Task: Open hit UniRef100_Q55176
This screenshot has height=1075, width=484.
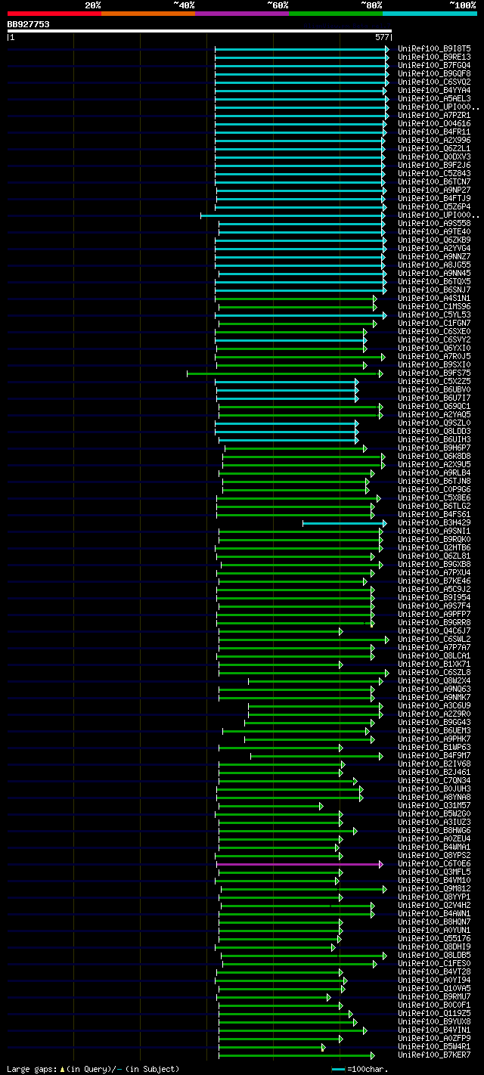Action: coord(434,938)
